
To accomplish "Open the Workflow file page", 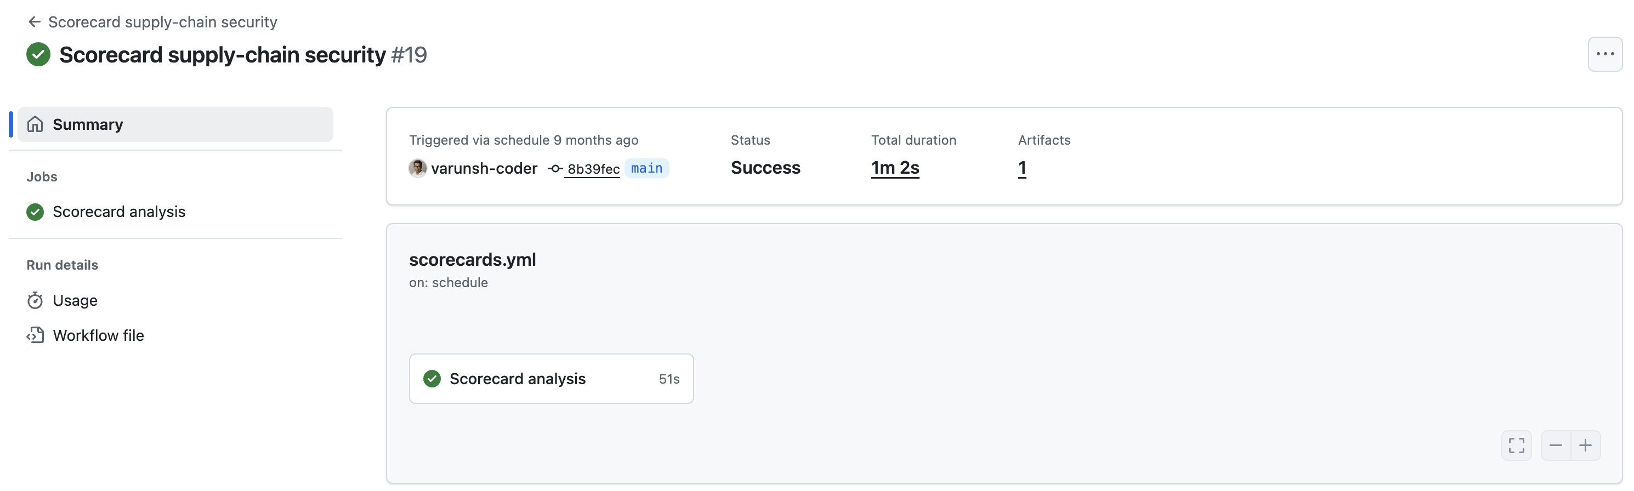I will 98,335.
